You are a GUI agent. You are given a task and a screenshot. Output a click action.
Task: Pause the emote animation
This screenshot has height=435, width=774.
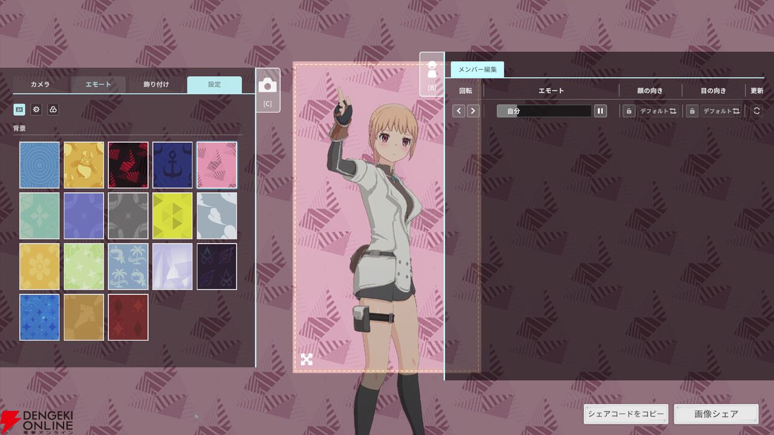click(600, 111)
